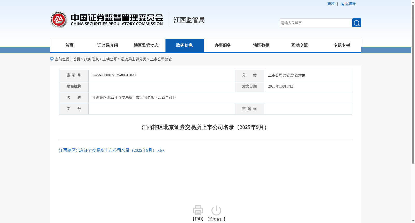Click the blue search magnifier button

tap(357, 23)
